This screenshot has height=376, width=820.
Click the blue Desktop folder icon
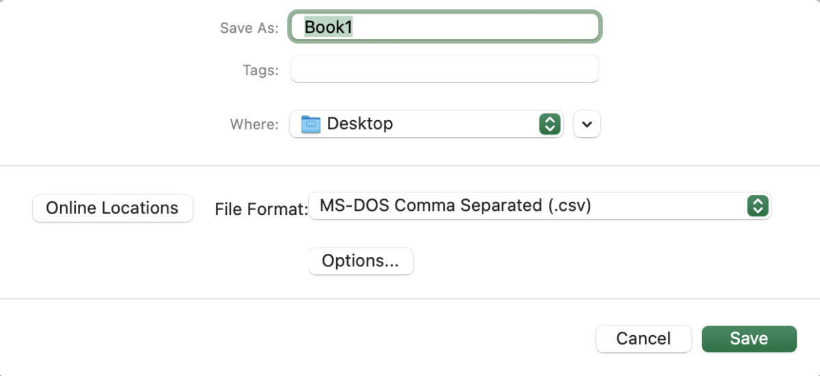point(311,124)
